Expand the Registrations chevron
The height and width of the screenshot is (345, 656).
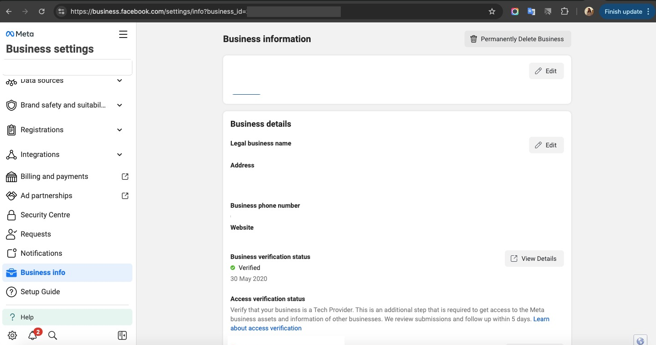pos(120,130)
